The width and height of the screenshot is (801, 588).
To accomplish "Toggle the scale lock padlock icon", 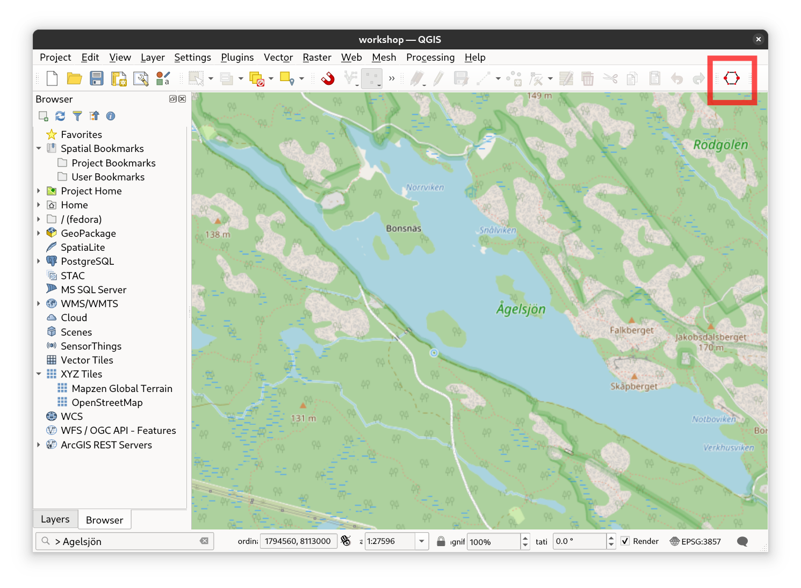I will [441, 541].
